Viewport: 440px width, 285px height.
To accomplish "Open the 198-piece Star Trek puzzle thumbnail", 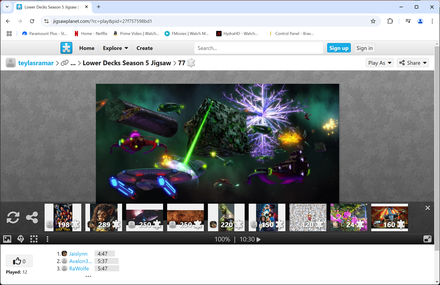I will tap(63, 217).
